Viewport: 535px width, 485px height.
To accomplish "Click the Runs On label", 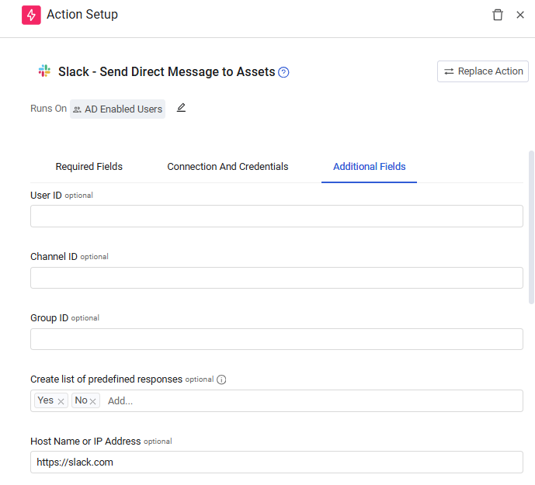I will click(48, 109).
